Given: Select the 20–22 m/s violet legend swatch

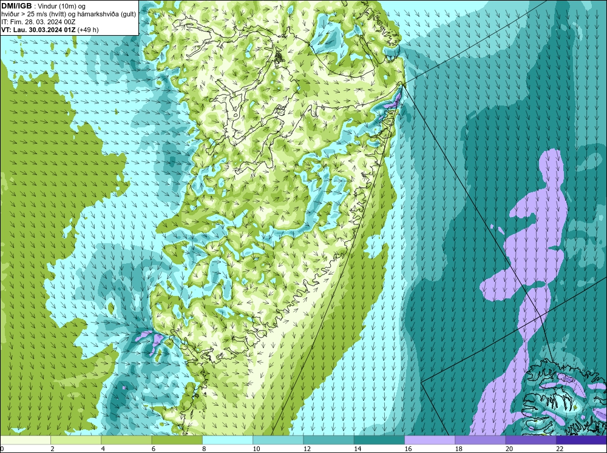Looking at the screenshot, I should coord(531,440).
